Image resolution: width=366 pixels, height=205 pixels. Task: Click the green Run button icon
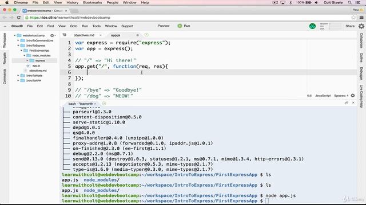coord(180,26)
